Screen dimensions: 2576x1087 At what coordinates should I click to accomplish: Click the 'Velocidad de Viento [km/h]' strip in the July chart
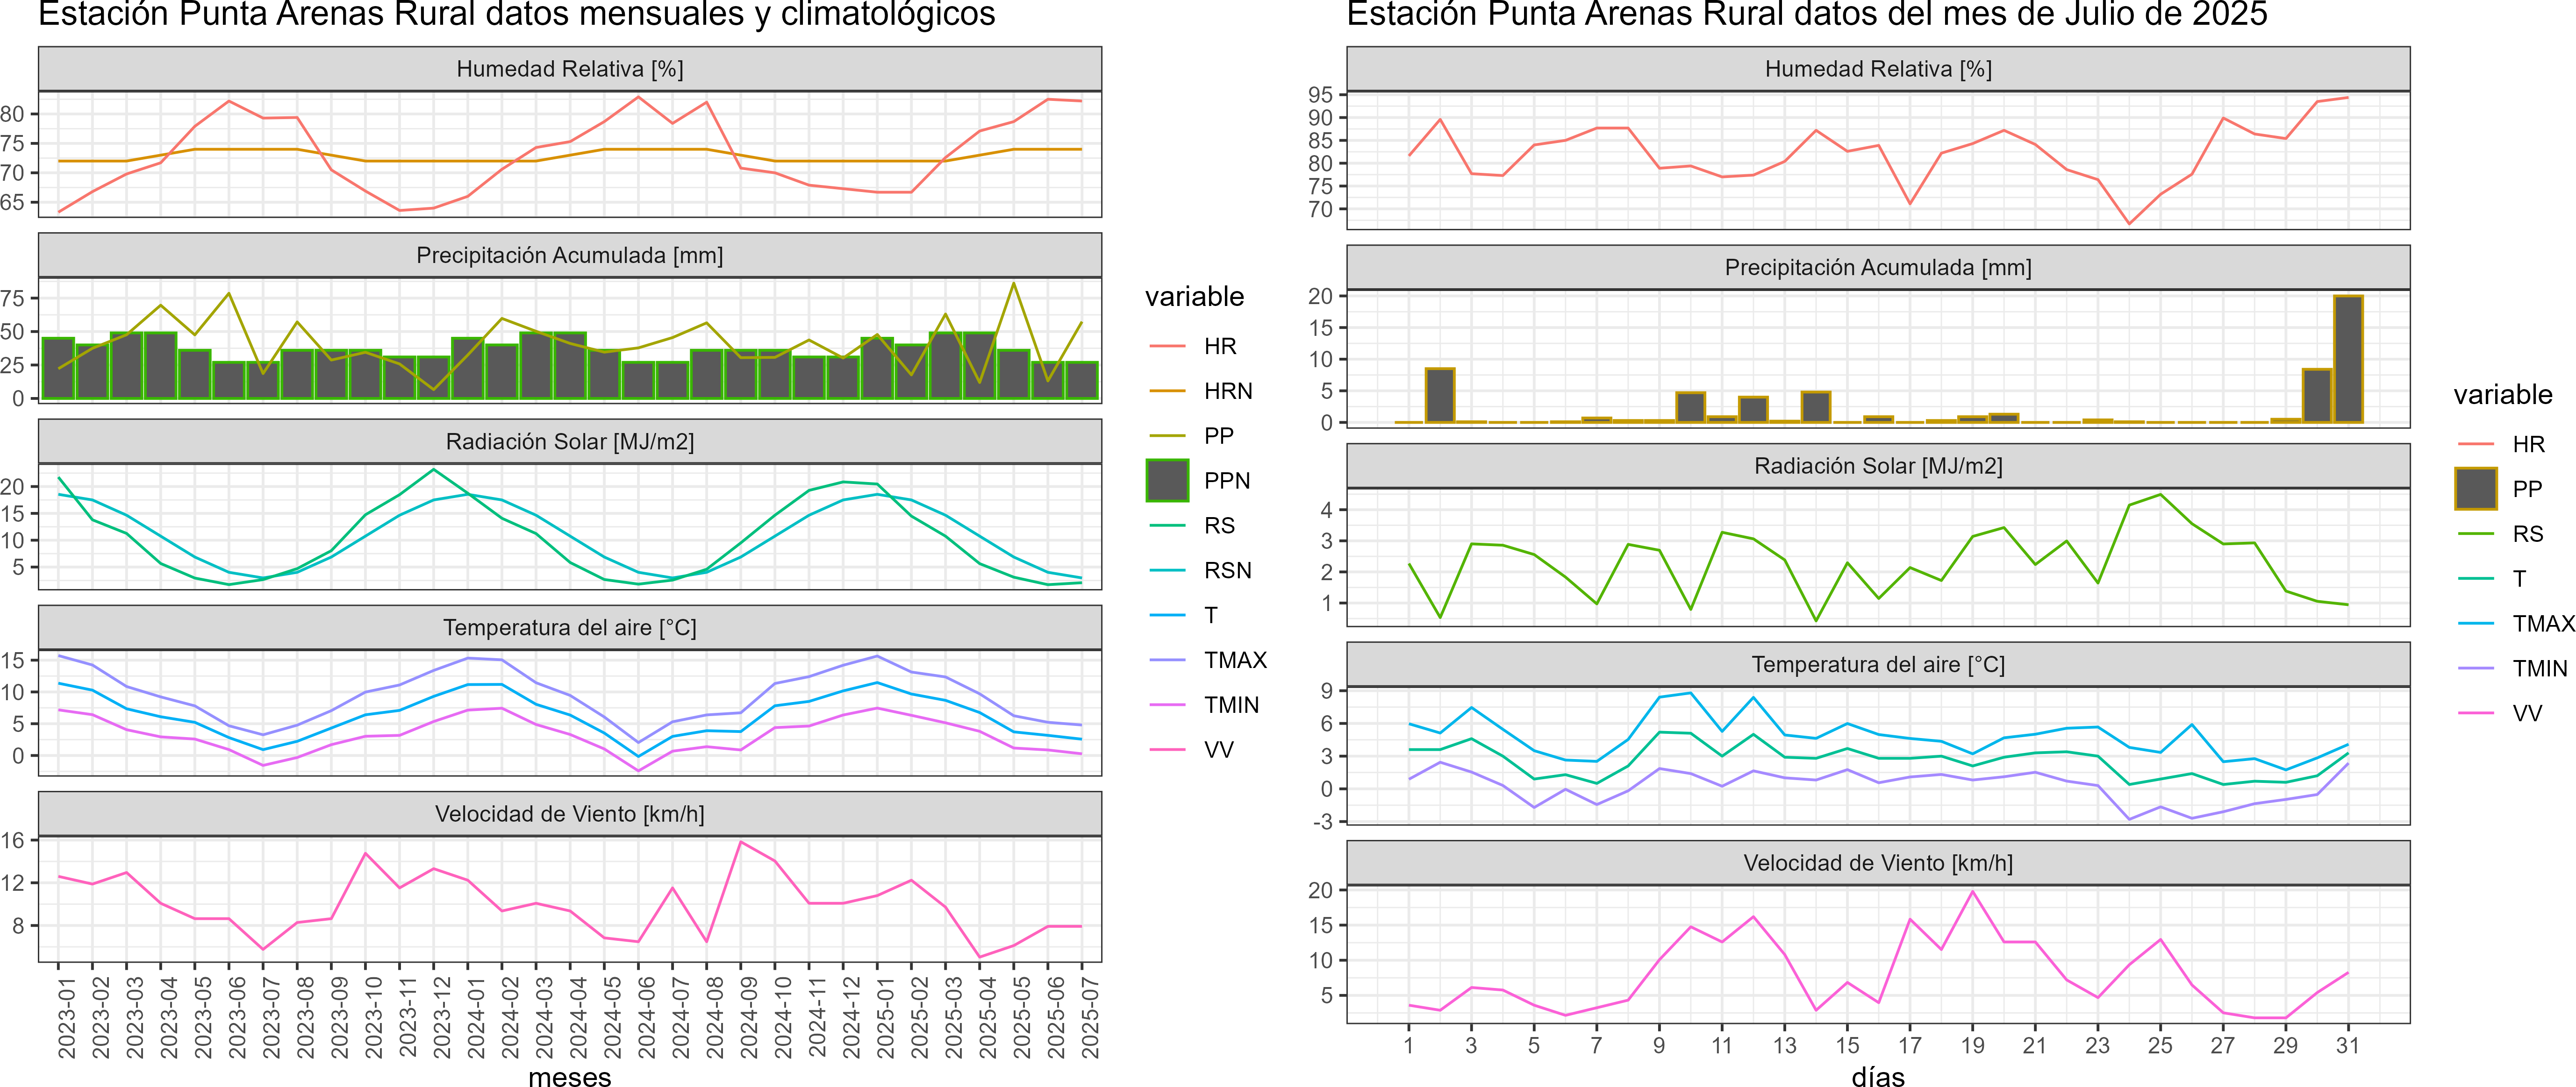[x=1878, y=863]
